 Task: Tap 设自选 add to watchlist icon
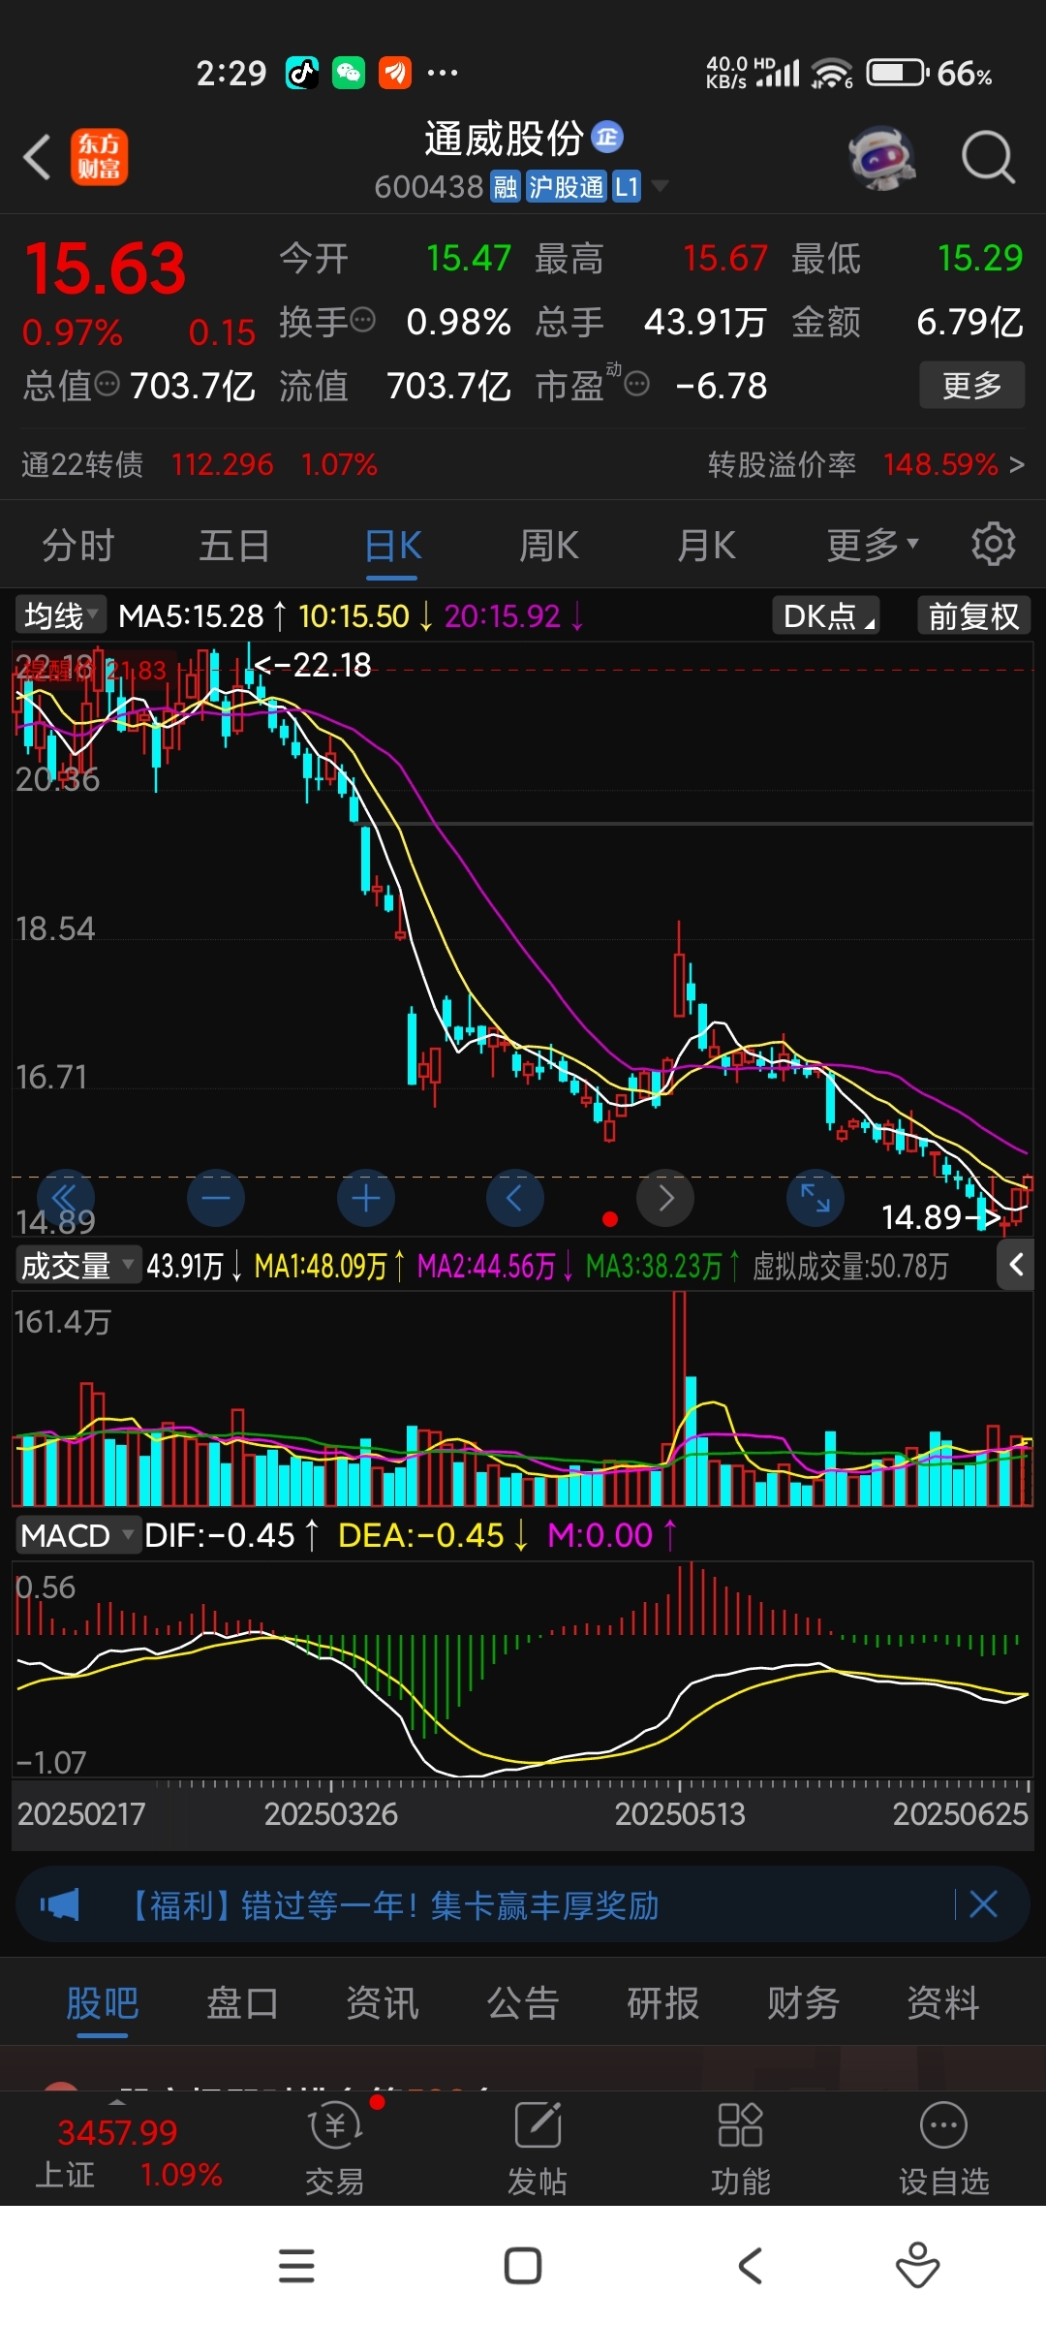tap(944, 2147)
